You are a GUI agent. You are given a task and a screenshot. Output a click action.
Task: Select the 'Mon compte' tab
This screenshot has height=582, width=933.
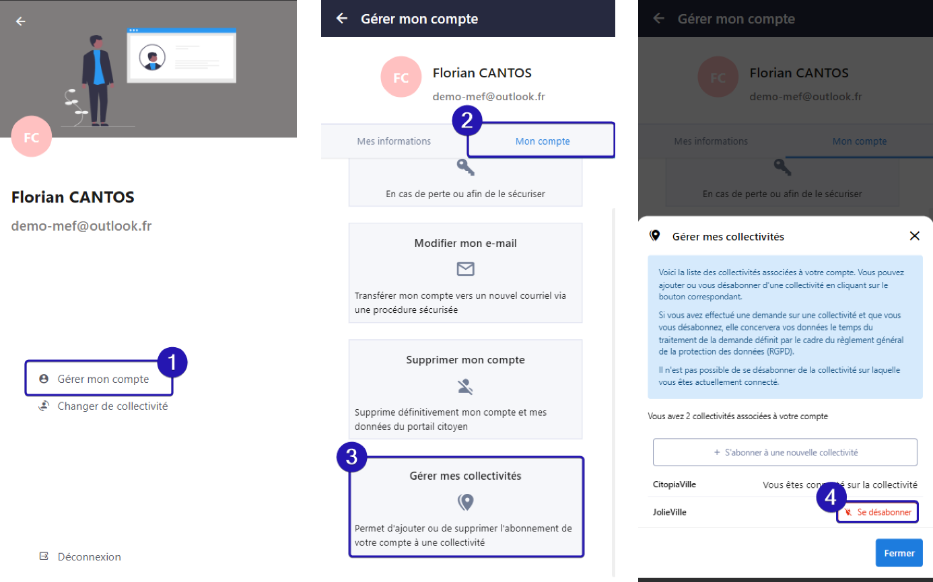coord(542,141)
